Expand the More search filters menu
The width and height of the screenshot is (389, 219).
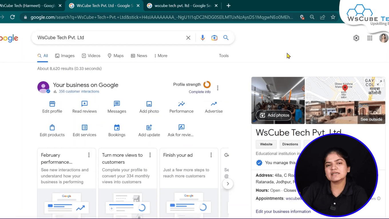pyautogui.click(x=161, y=56)
